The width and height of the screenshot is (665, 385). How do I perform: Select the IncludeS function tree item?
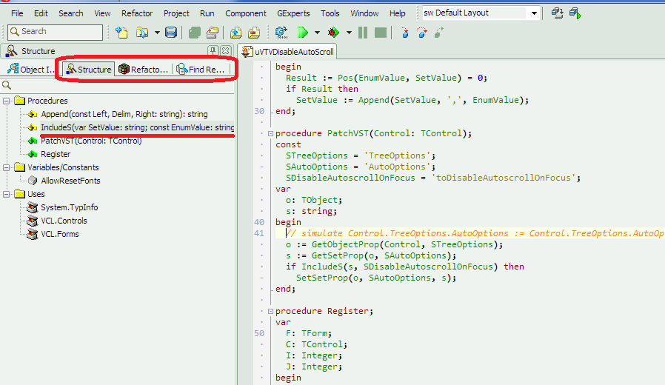(x=137, y=127)
